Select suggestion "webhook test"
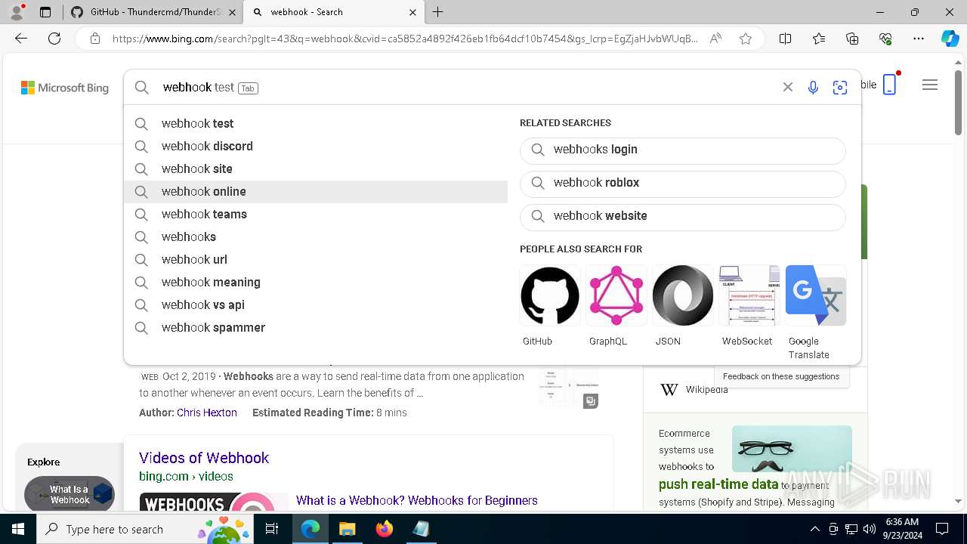 pos(316,124)
